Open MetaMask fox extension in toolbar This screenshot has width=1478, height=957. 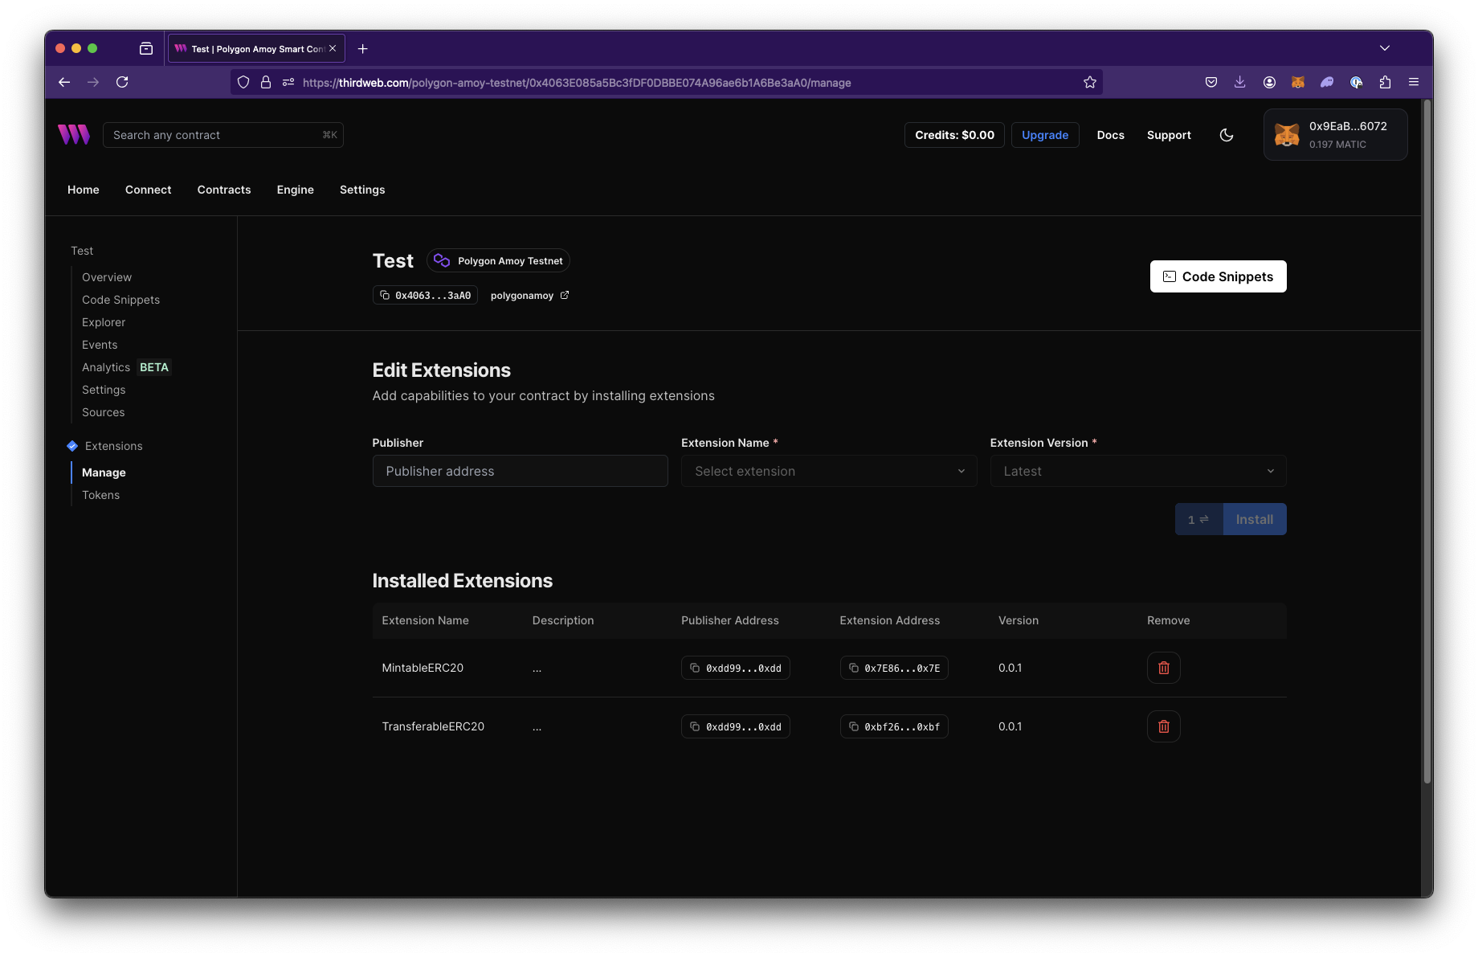pyautogui.click(x=1298, y=82)
